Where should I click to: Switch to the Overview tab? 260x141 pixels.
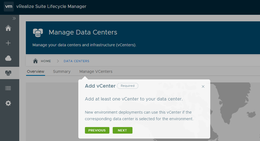35,71
